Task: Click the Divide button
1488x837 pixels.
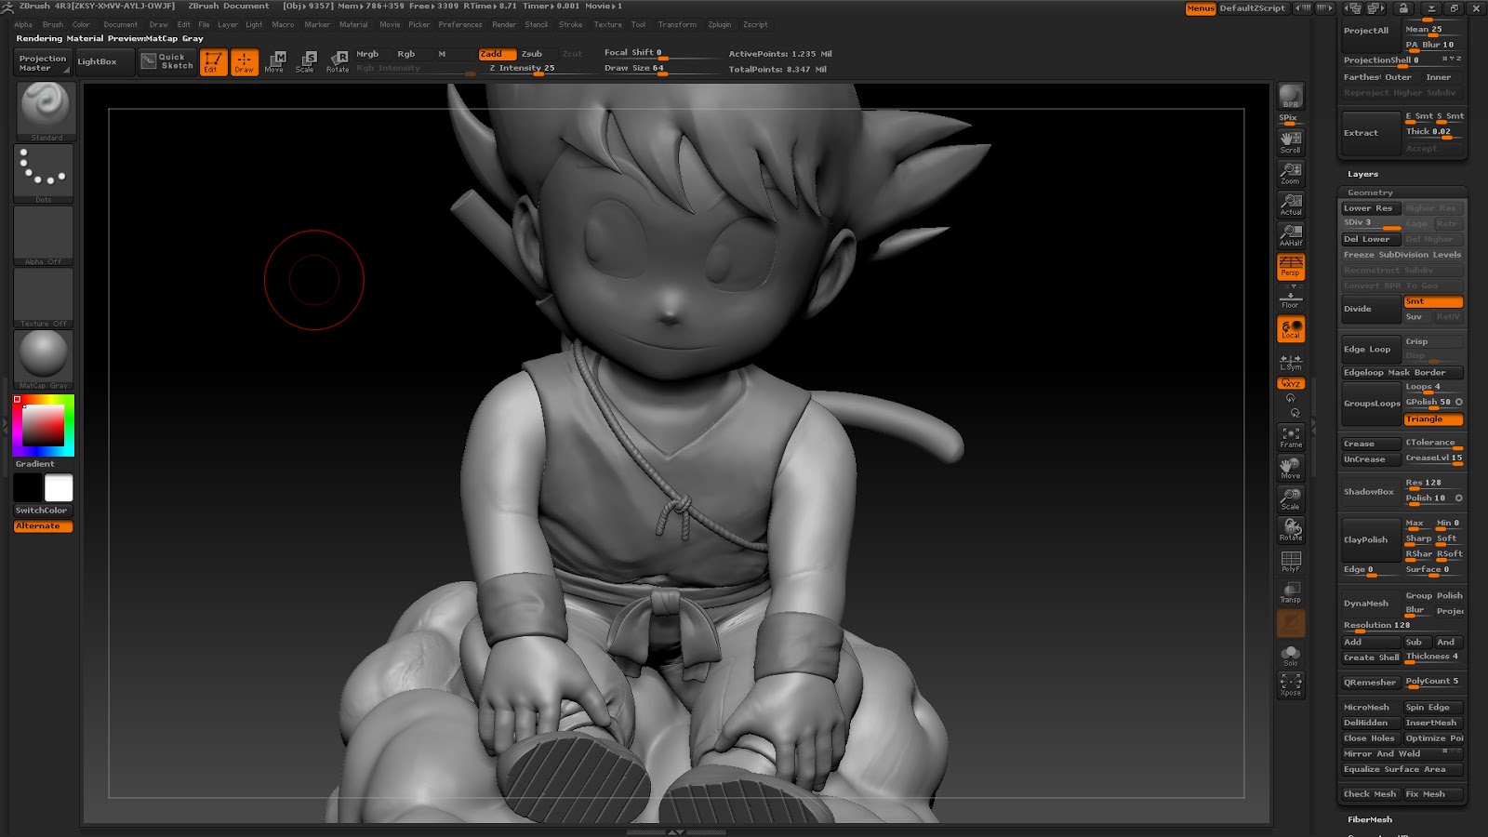Action: click(1371, 309)
